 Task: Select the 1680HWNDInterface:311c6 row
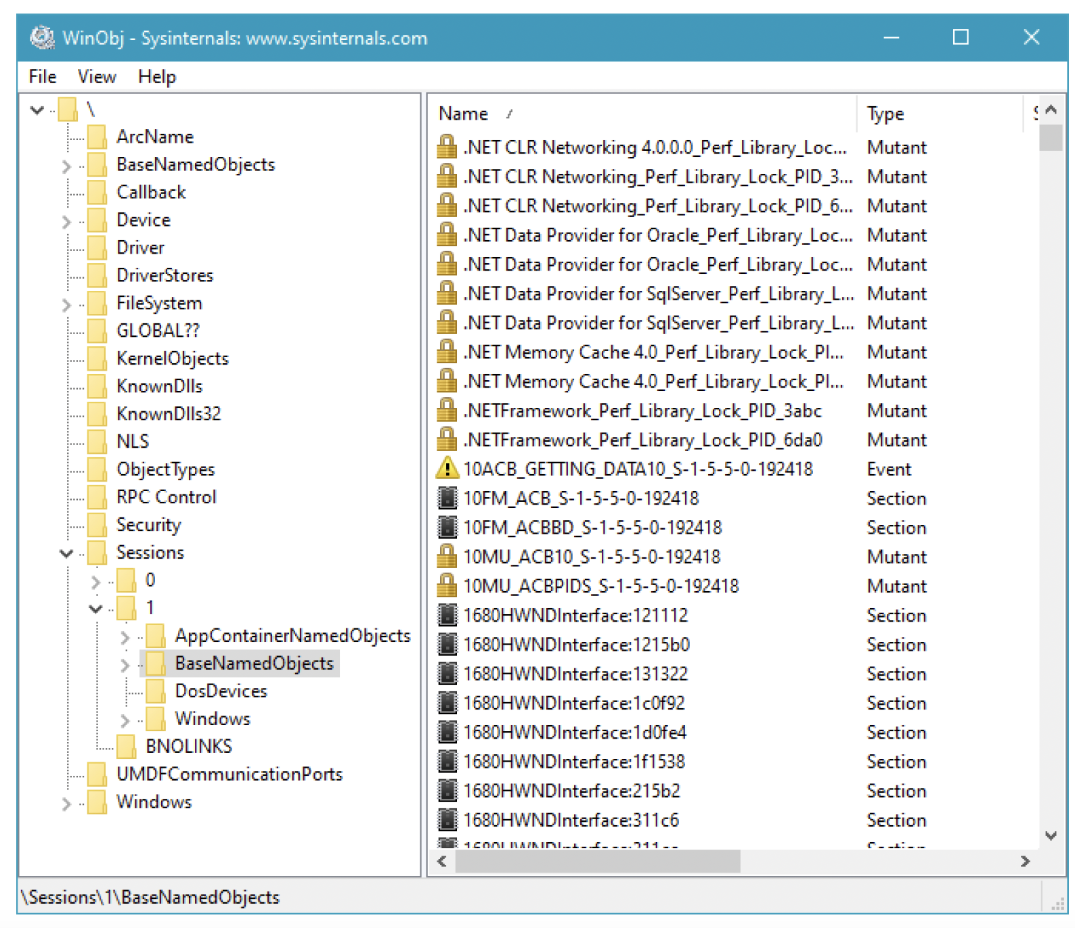[x=733, y=820]
